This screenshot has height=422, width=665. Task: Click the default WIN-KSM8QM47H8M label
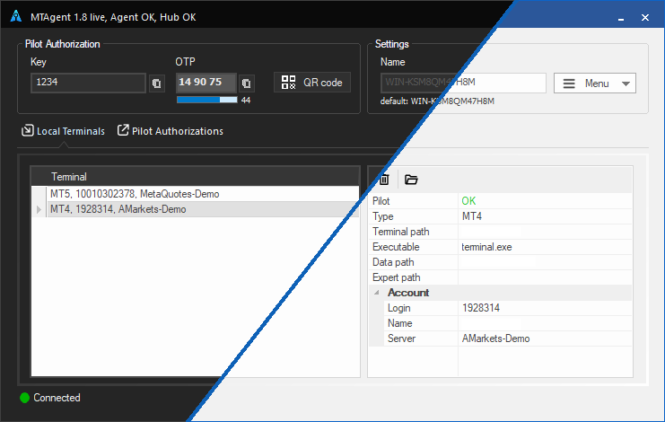(x=437, y=101)
